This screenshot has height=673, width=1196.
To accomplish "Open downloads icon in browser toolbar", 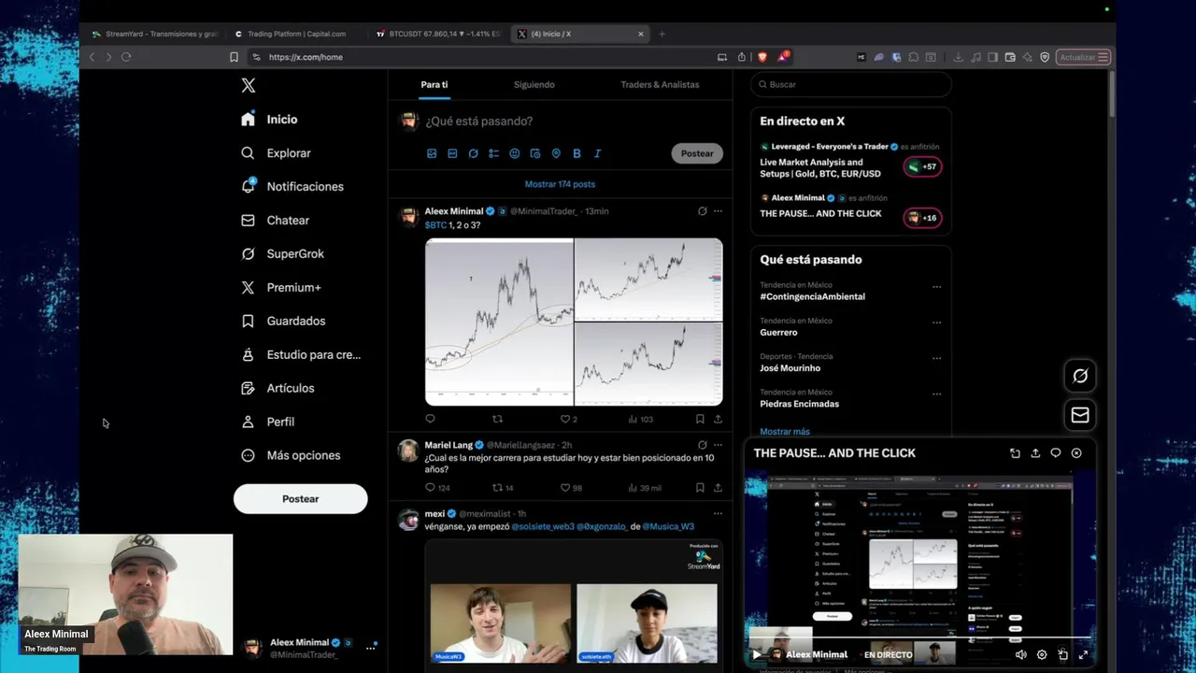I will 958,57.
